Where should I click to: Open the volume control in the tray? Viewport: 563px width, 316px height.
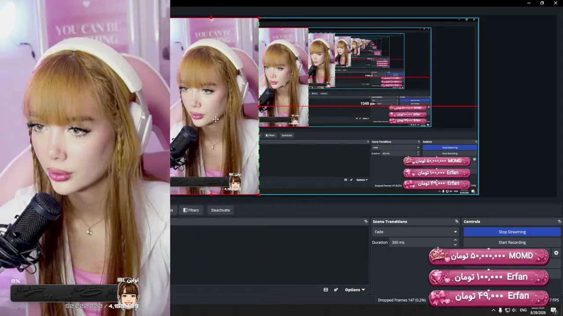(514, 310)
